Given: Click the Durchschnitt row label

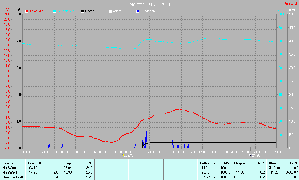Looking at the screenshot, I should click(13, 177).
